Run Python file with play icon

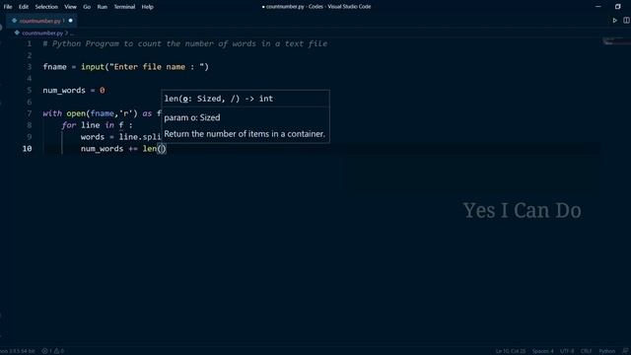614,21
